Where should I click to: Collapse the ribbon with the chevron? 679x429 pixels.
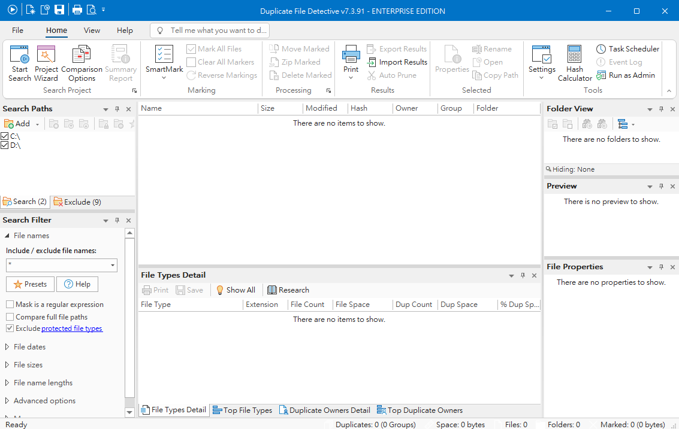coord(669,91)
